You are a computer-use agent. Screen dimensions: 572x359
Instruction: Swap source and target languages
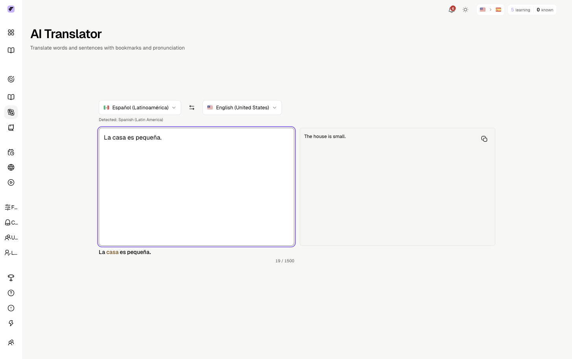click(x=192, y=108)
